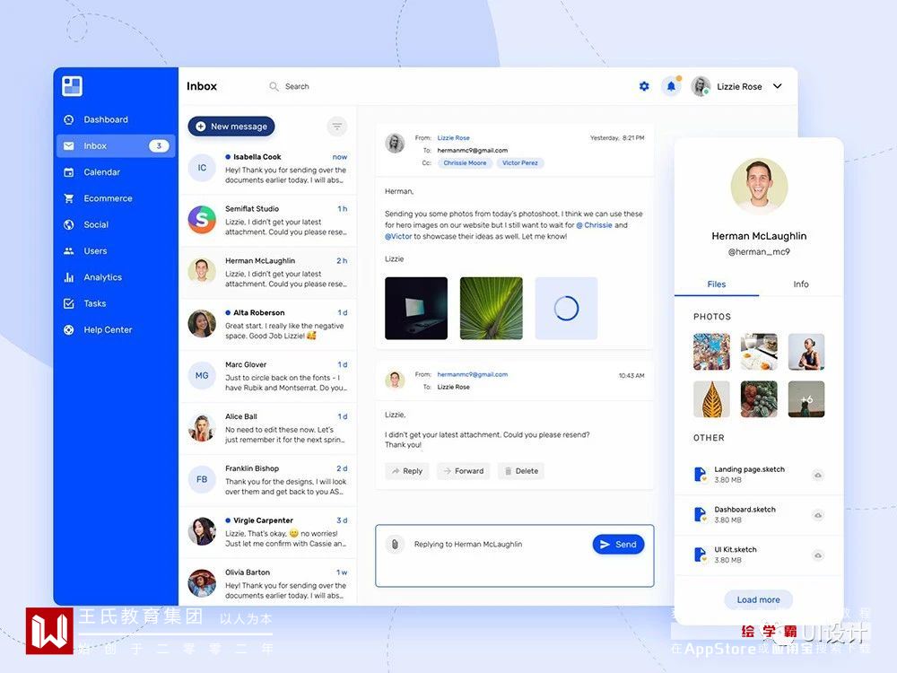
Task: Open the +6 more photos thumbnail
Action: [806, 399]
